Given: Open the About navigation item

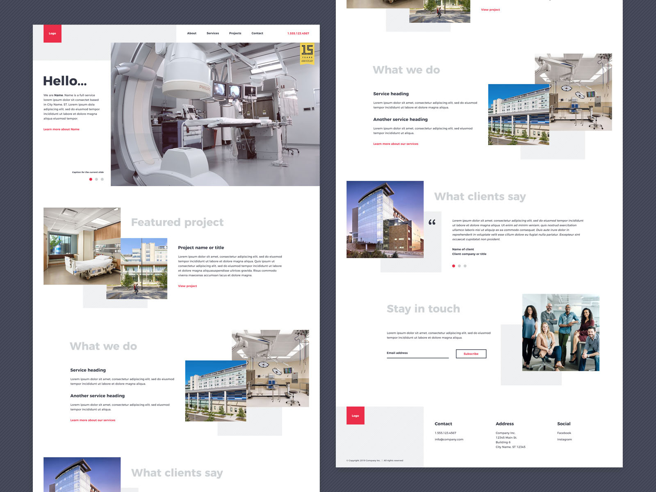Looking at the screenshot, I should click(x=191, y=33).
